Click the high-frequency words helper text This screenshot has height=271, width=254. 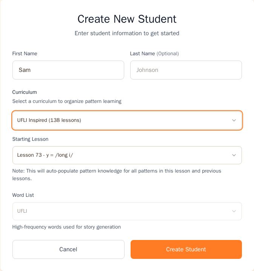pos(66,227)
